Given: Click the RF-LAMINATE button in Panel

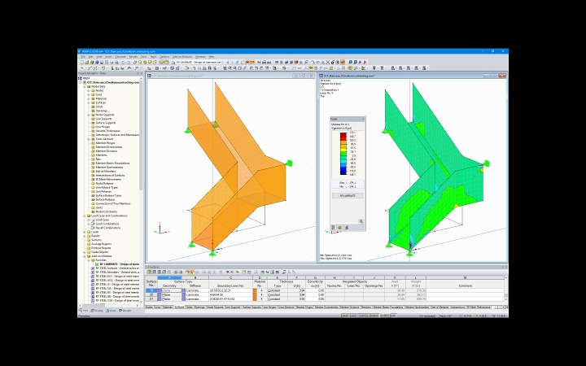Looking at the screenshot, I should click(x=348, y=196).
